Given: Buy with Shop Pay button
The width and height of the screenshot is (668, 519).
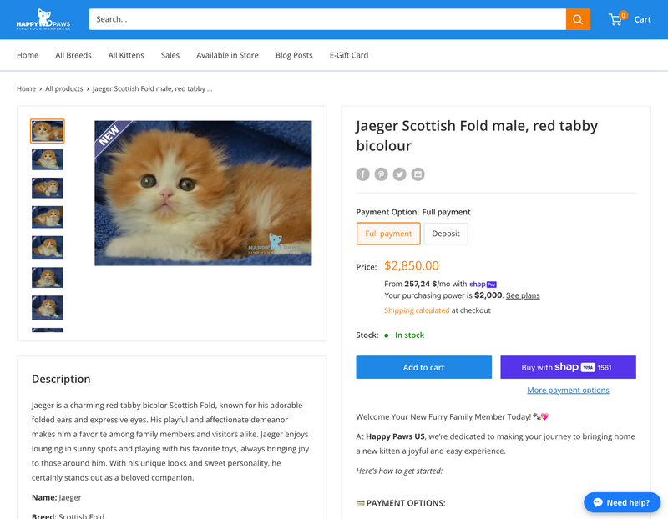Looking at the screenshot, I should tap(568, 367).
